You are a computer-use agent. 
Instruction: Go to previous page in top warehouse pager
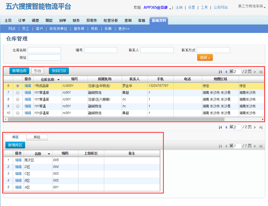226,72
